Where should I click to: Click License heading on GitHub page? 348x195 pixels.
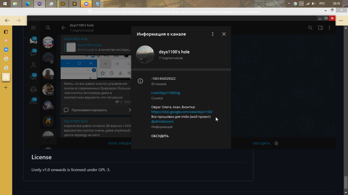(42, 157)
